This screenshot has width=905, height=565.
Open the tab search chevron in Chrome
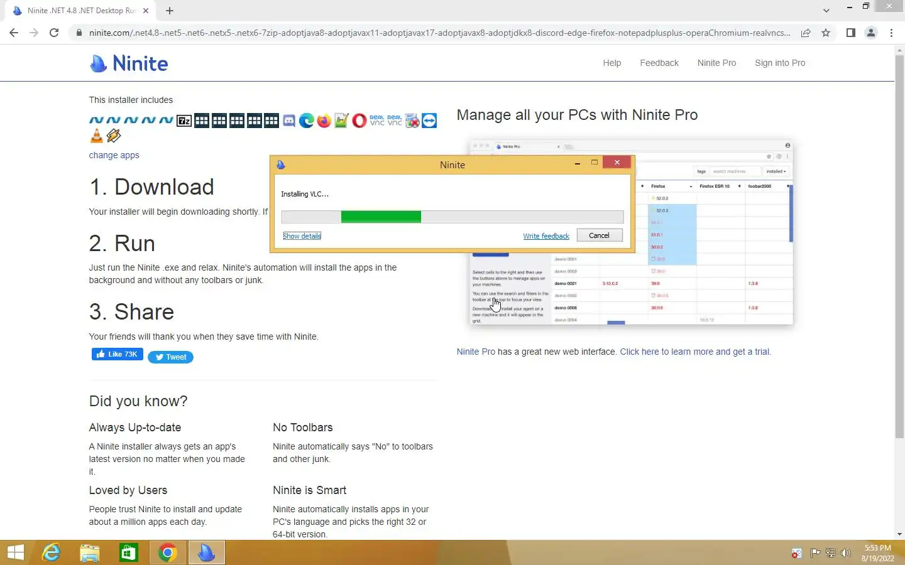[826, 10]
